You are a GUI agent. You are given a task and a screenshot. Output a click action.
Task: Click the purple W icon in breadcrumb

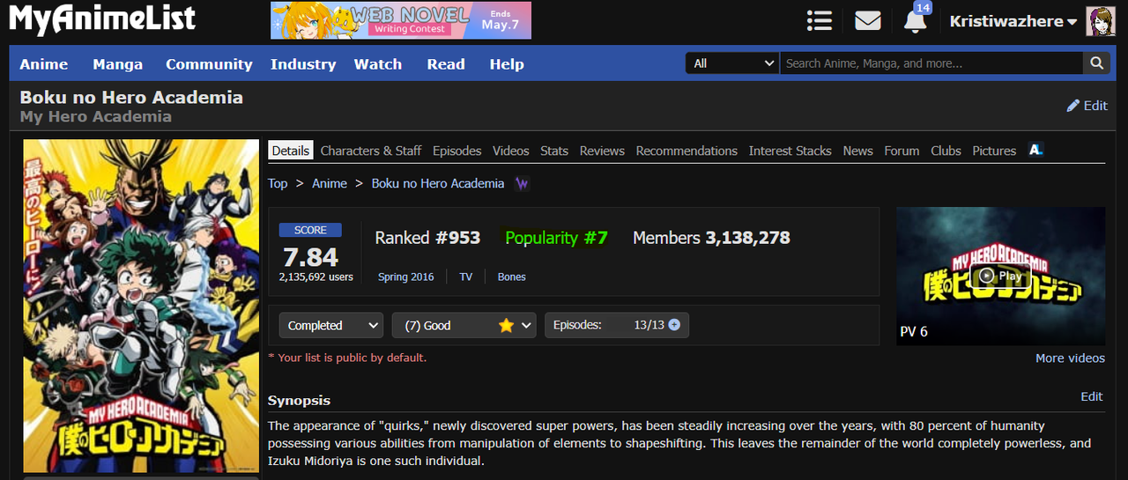click(x=522, y=184)
